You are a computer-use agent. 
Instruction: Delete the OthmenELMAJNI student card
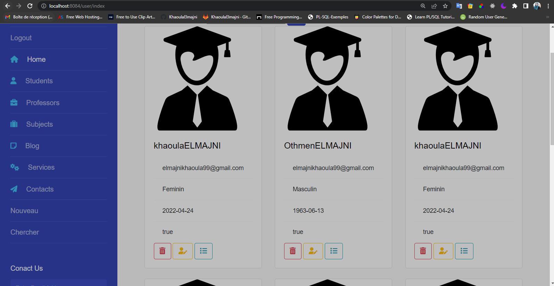293,251
